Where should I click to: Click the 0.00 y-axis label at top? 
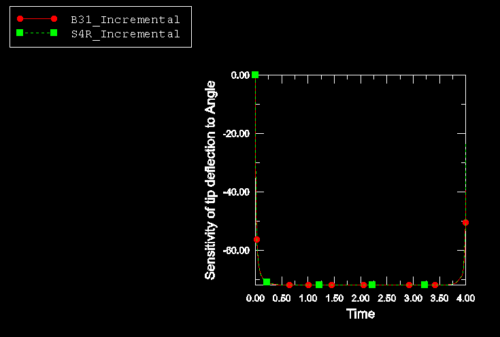click(240, 75)
